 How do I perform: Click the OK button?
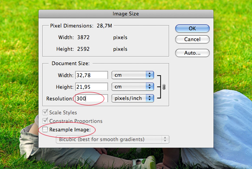192,28
